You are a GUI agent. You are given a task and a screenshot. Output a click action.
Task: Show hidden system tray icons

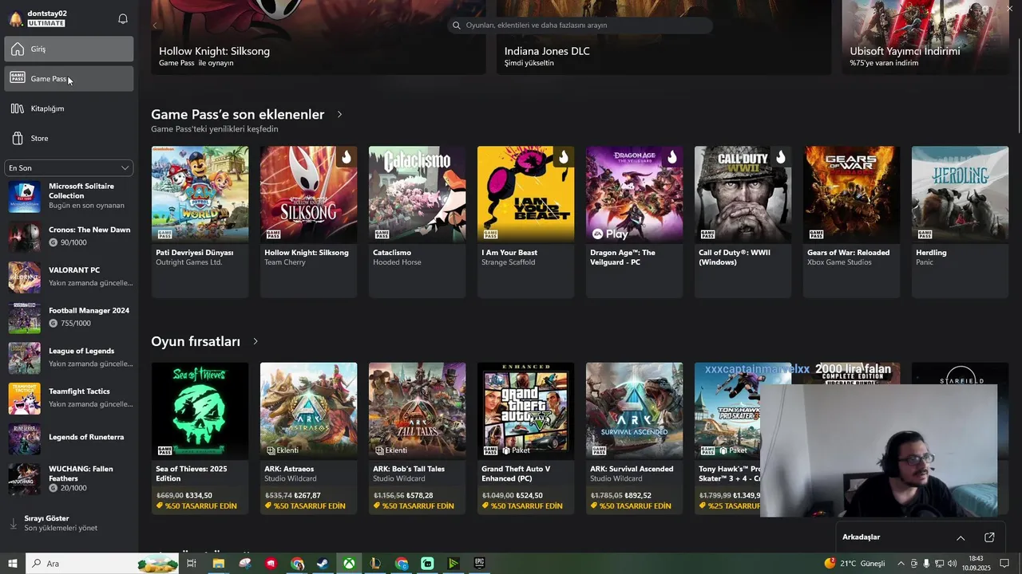pos(901,564)
